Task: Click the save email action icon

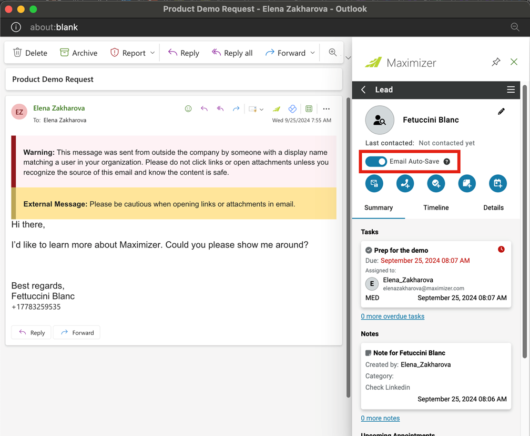Action: coord(374,183)
